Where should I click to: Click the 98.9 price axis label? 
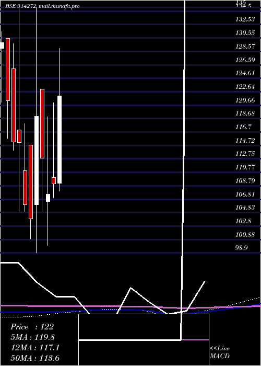click(x=242, y=248)
